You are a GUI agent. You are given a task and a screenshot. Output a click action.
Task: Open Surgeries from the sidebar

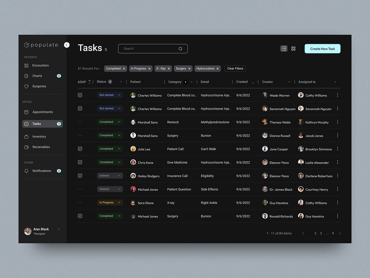coord(40,86)
